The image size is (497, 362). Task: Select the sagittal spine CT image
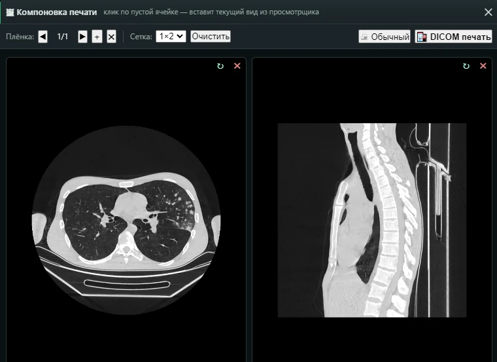[x=372, y=220]
